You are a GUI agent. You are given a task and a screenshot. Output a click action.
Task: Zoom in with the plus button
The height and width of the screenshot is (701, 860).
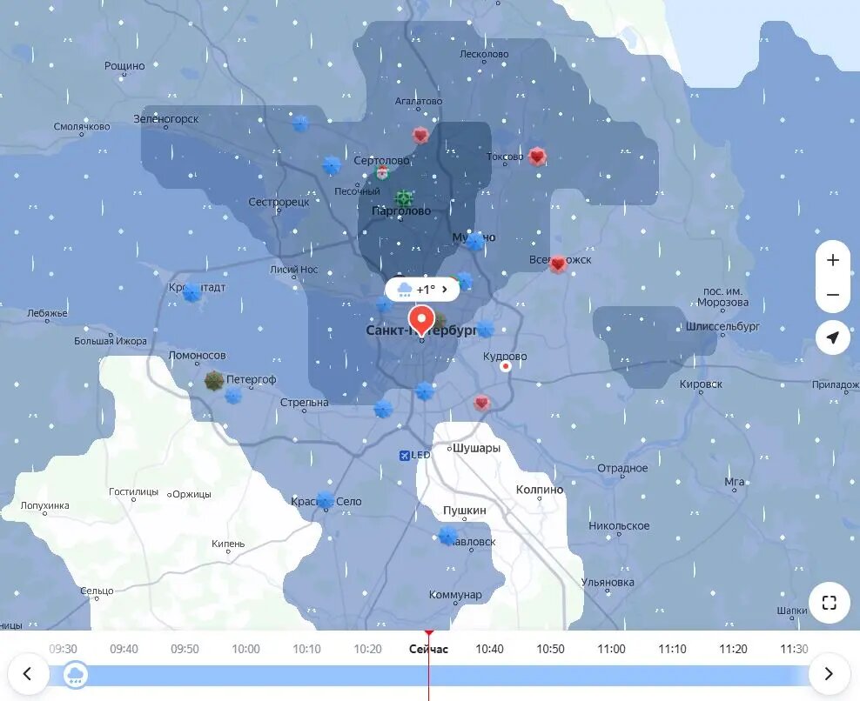coord(832,260)
